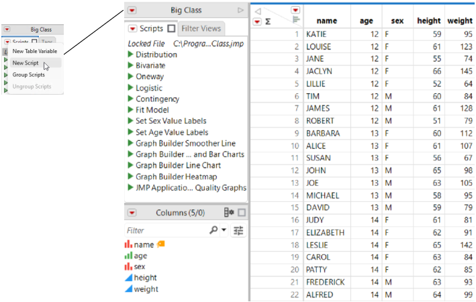Select row number 1
This screenshot has height=302, width=476.
[x=297, y=34]
